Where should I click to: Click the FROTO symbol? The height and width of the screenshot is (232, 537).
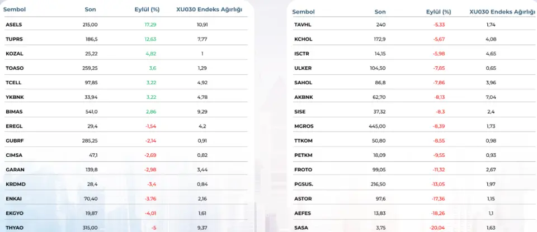303,170
